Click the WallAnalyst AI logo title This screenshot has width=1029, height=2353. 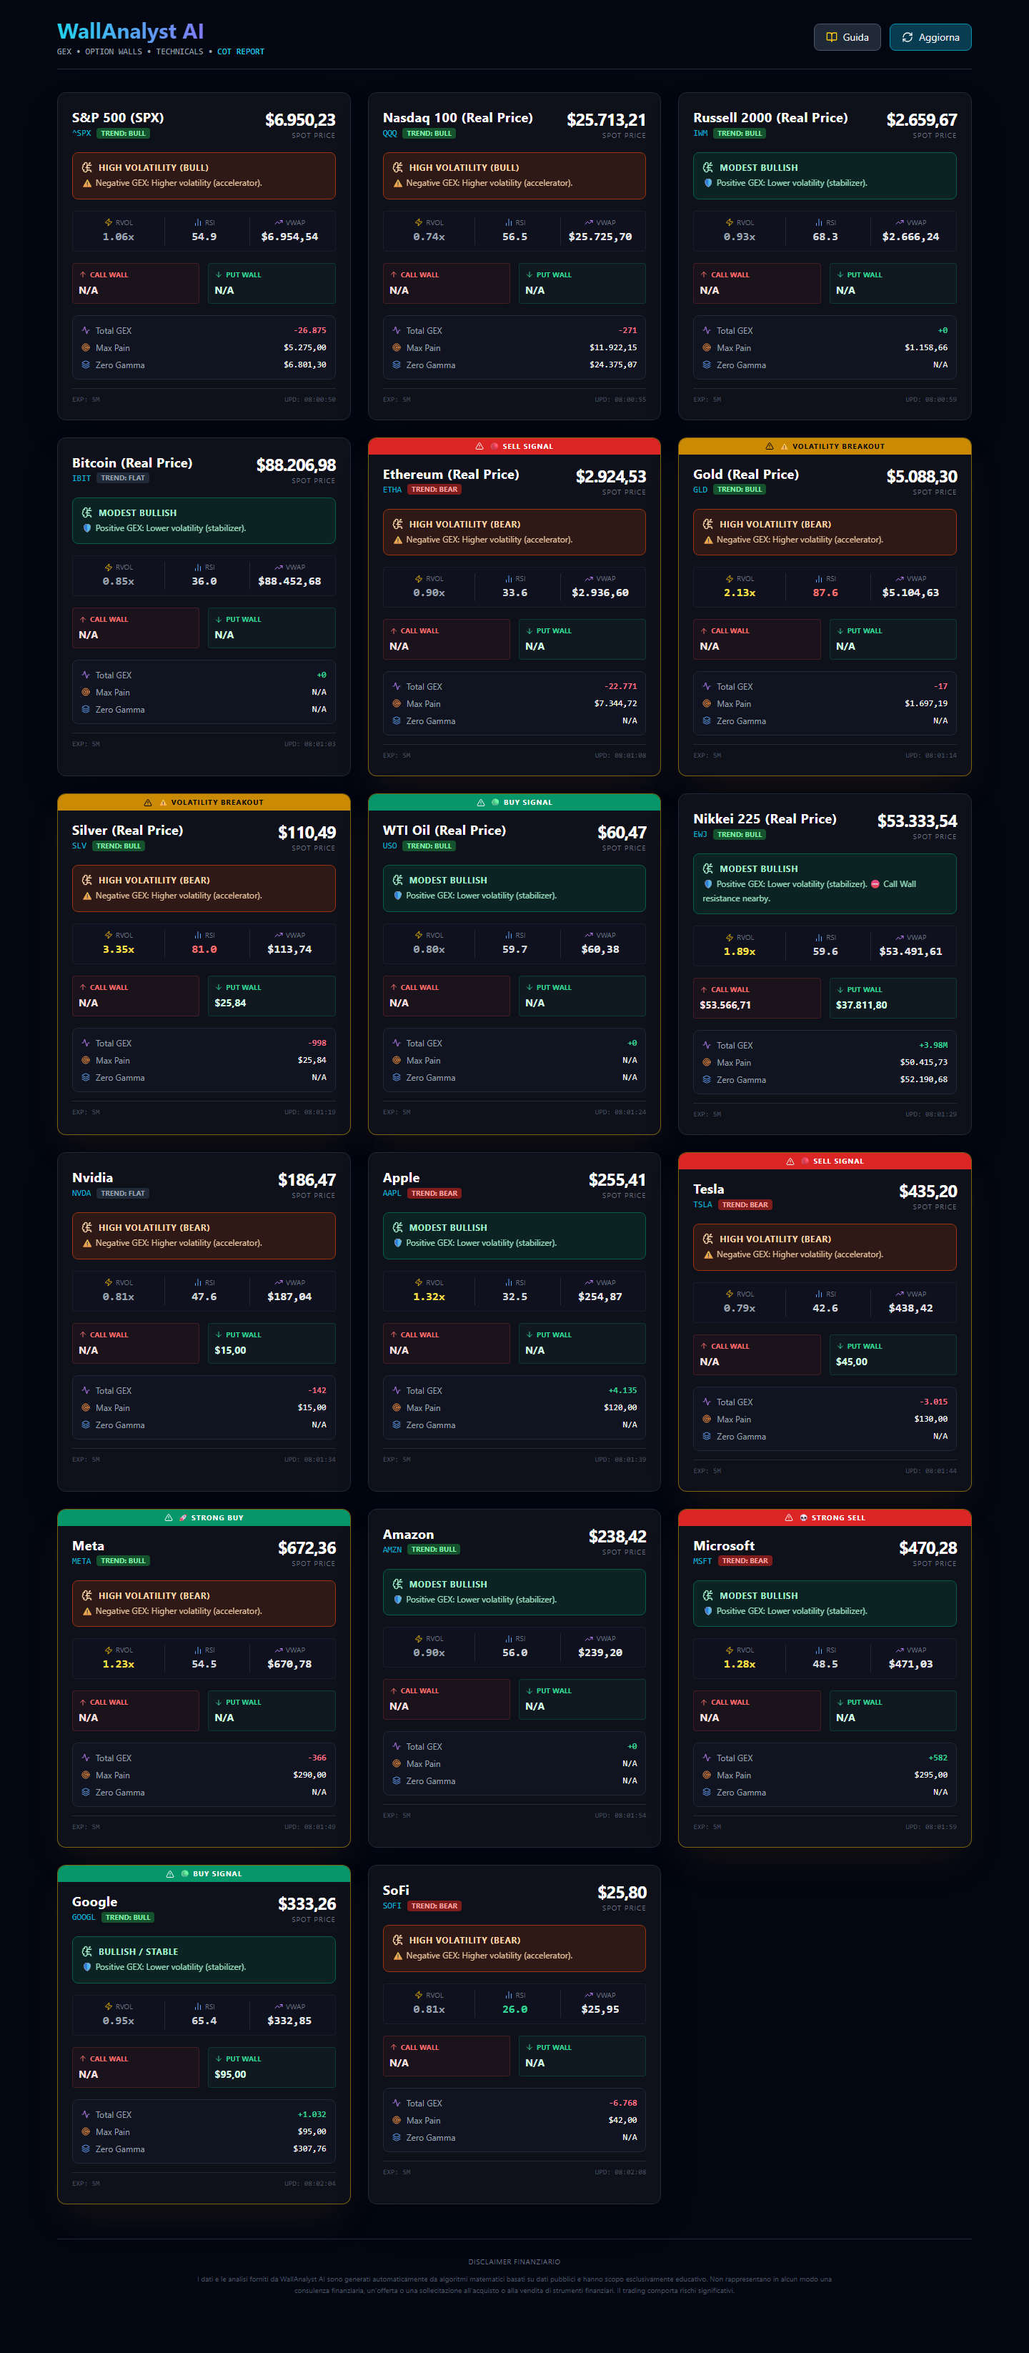131,32
